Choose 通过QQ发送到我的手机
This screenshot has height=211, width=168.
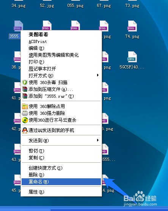51,130
